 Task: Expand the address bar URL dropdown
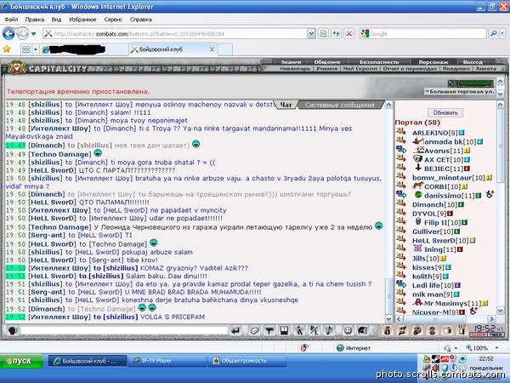click(x=311, y=33)
